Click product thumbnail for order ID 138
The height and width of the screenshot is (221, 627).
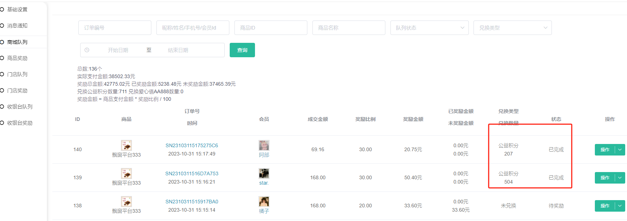click(x=126, y=202)
